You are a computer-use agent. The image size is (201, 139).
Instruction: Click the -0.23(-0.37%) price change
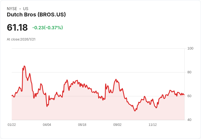click(48, 28)
